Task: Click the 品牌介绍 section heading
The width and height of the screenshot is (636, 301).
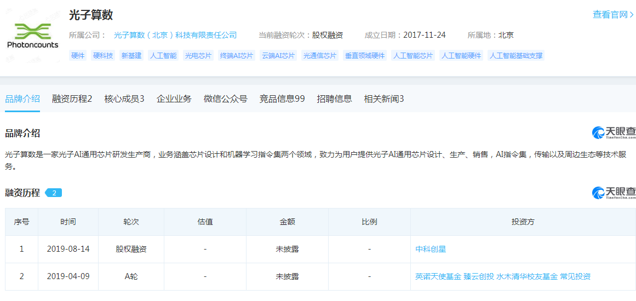Action: tap(22, 133)
